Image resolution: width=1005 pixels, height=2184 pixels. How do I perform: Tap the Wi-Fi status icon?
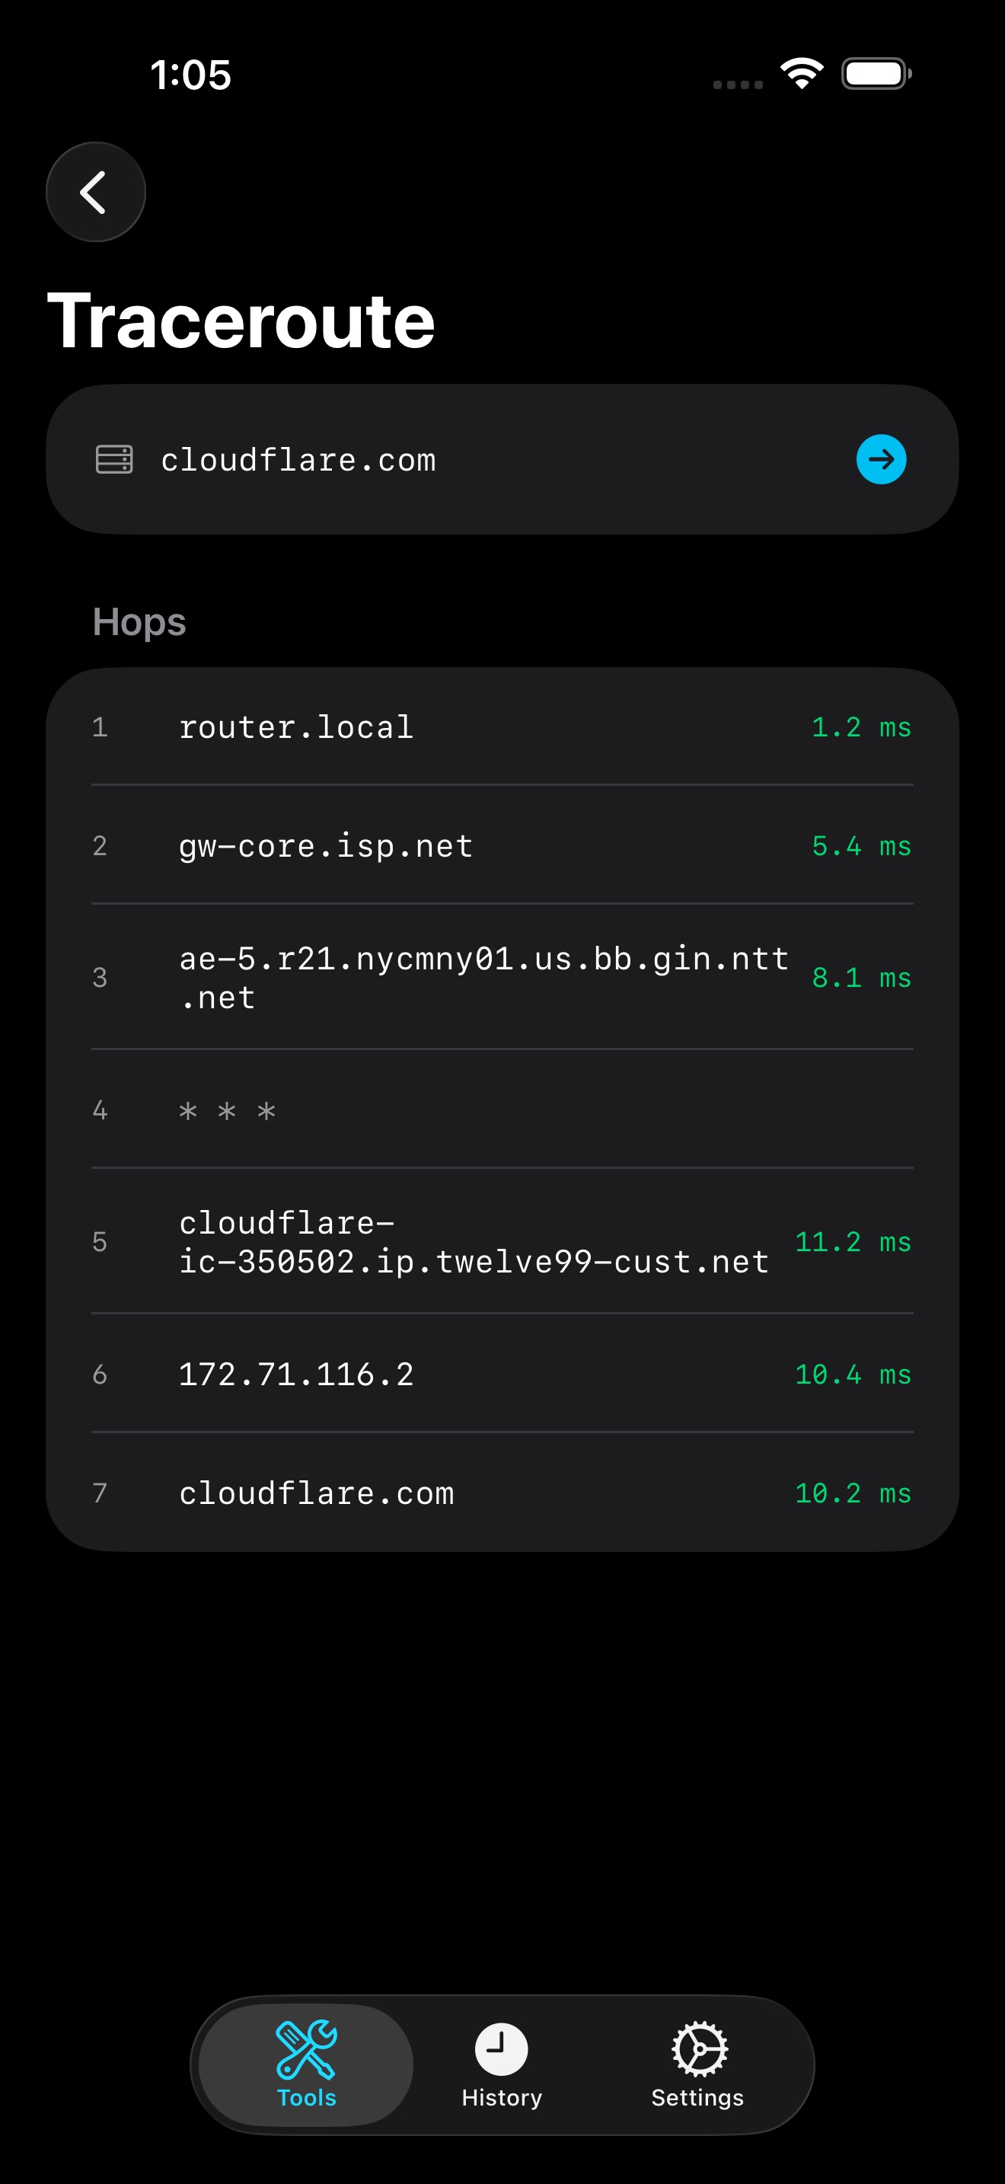[802, 74]
